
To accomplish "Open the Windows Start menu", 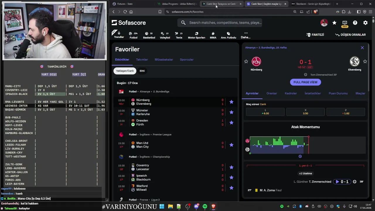I will [162, 206].
